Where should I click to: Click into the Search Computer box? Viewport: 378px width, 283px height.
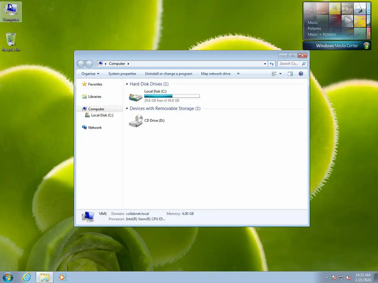289,64
